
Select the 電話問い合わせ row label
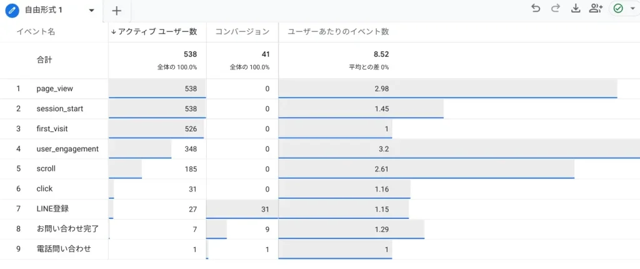(63, 249)
